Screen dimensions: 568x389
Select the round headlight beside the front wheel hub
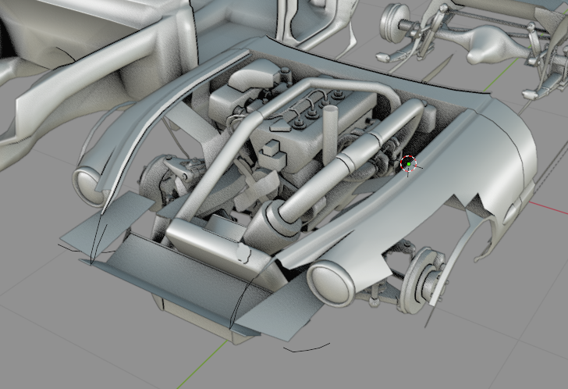pos(330,283)
